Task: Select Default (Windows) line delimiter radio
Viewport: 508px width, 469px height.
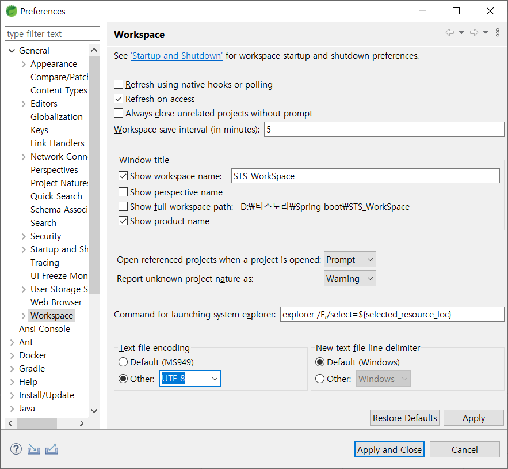Action: [320, 362]
